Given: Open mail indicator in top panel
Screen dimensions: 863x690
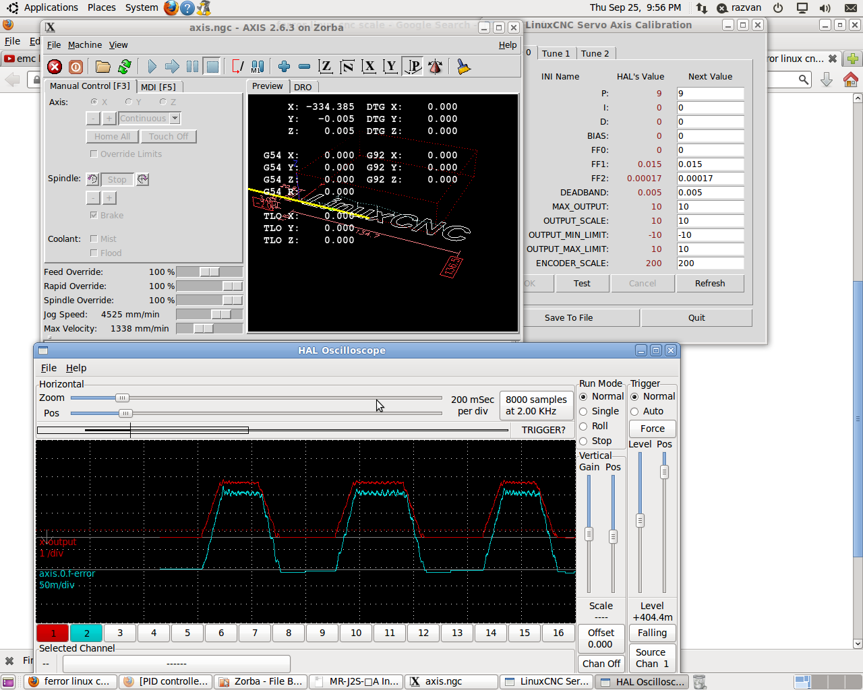Looking at the screenshot, I should pyautogui.click(x=851, y=7).
